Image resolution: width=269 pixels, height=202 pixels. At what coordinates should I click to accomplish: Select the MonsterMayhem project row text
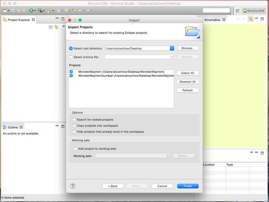[121, 72]
